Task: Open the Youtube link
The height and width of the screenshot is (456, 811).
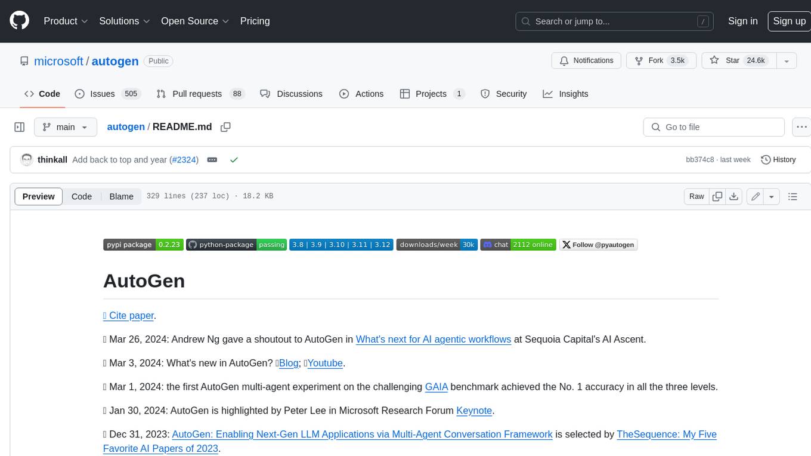Action: point(325,363)
